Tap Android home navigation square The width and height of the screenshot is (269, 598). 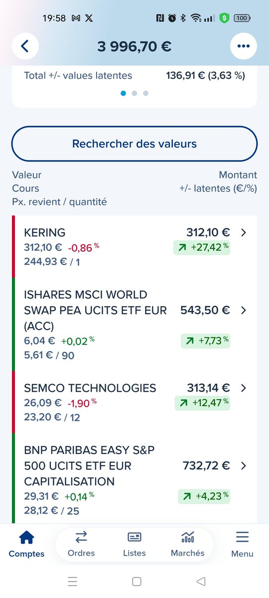[x=137, y=581]
